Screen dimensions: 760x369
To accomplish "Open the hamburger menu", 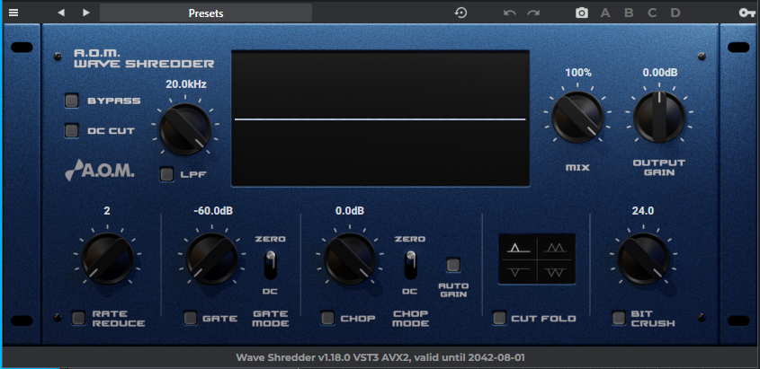I will coord(13,13).
